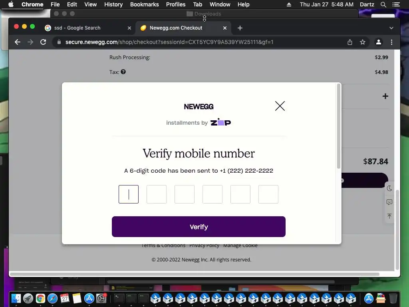409x307 pixels.
Task: Click the Manage Cookie footer link
Action: [240, 246]
